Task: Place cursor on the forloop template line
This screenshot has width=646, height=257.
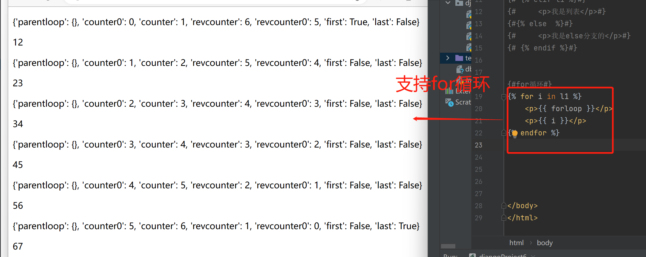Action: pyautogui.click(x=568, y=109)
